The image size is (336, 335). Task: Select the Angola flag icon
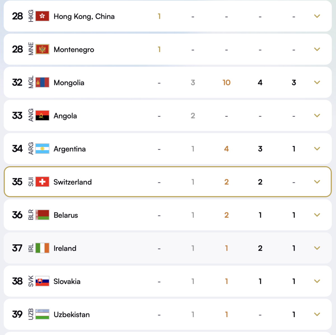[43, 115]
